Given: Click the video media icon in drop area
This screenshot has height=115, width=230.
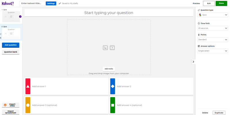Looking at the screenshot, I should click(112, 48).
